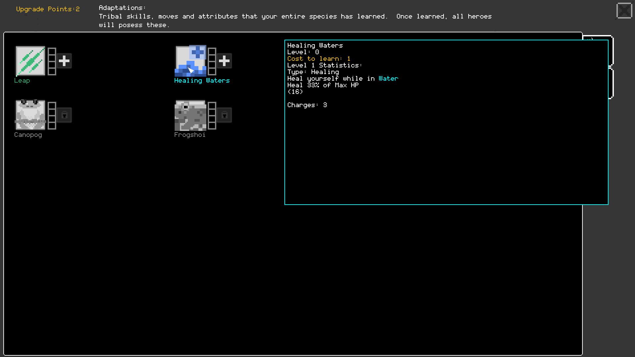Select the Leap adaptation icon
Screen dimensions: 635x357
[x=30, y=60]
